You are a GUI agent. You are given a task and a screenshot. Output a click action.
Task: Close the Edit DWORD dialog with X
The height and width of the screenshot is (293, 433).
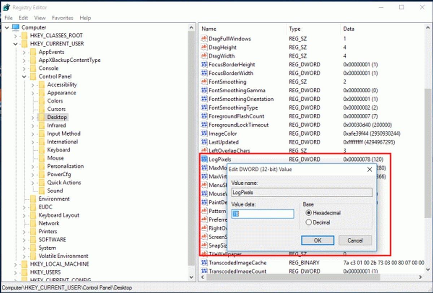369,169
